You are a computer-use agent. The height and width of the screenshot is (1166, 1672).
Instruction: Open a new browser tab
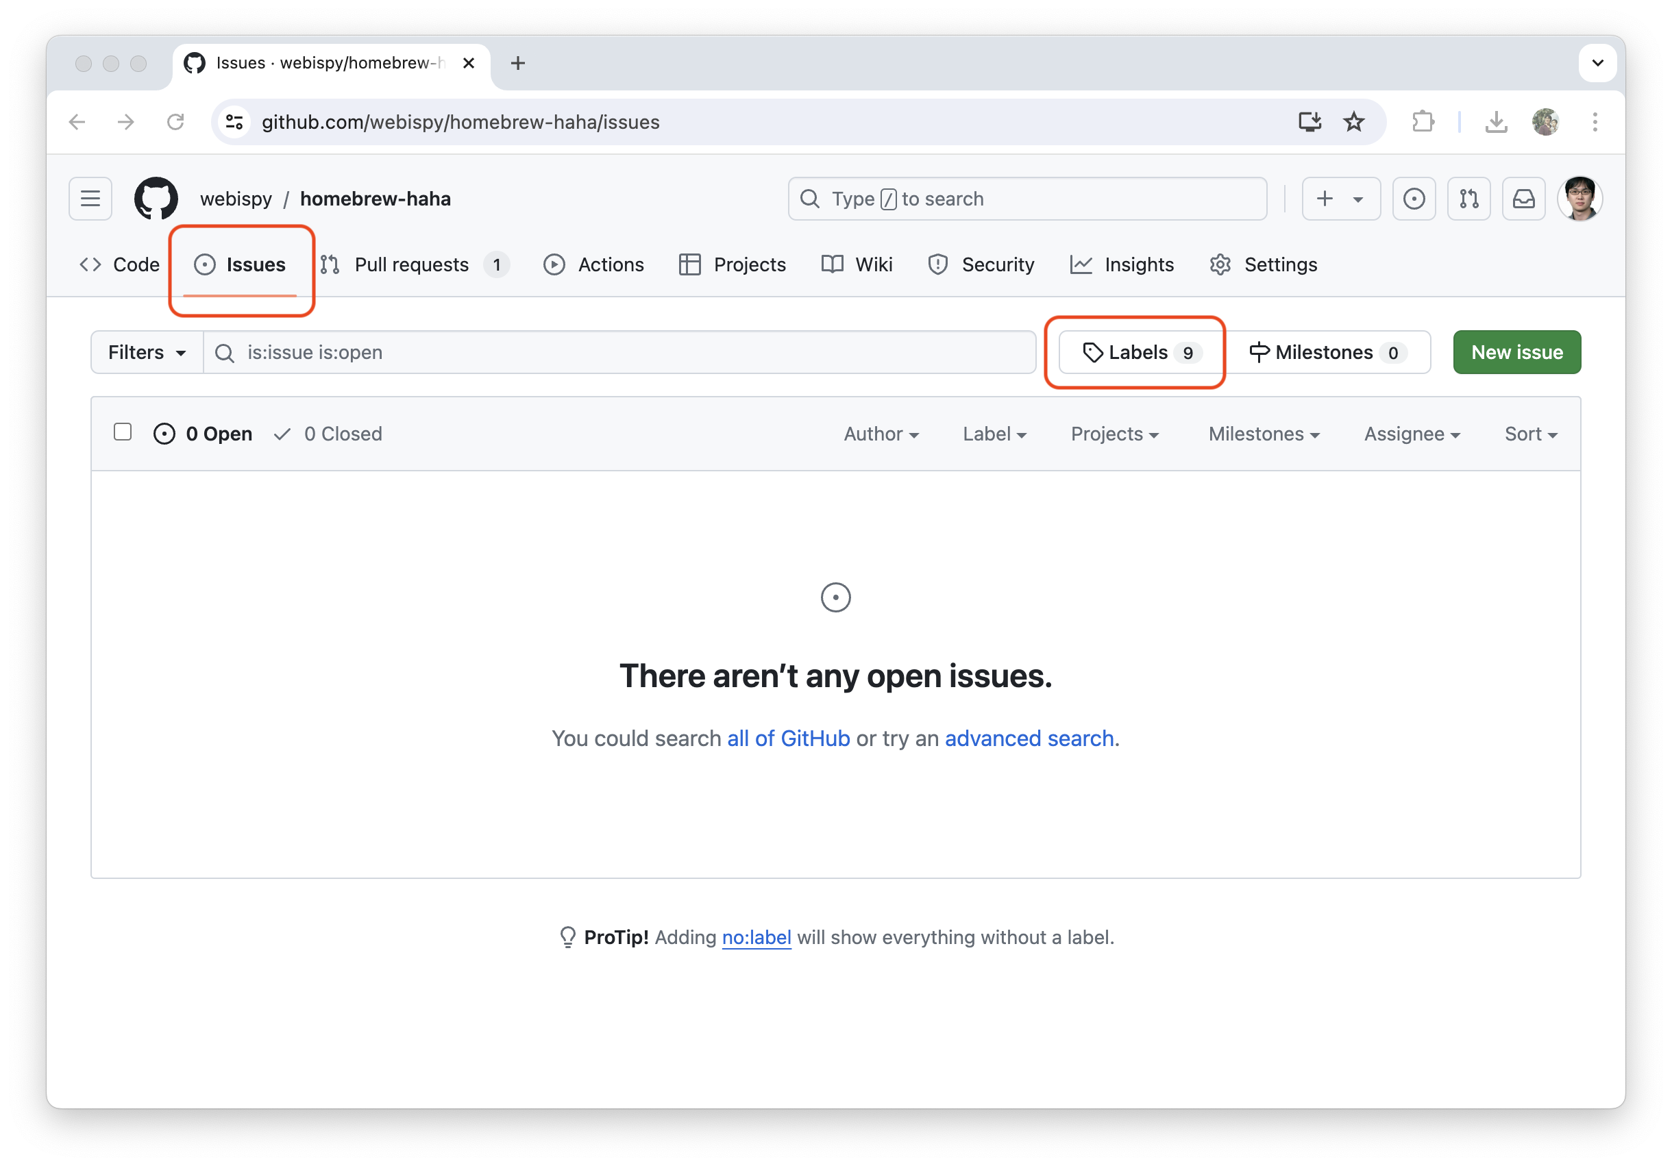(x=518, y=63)
